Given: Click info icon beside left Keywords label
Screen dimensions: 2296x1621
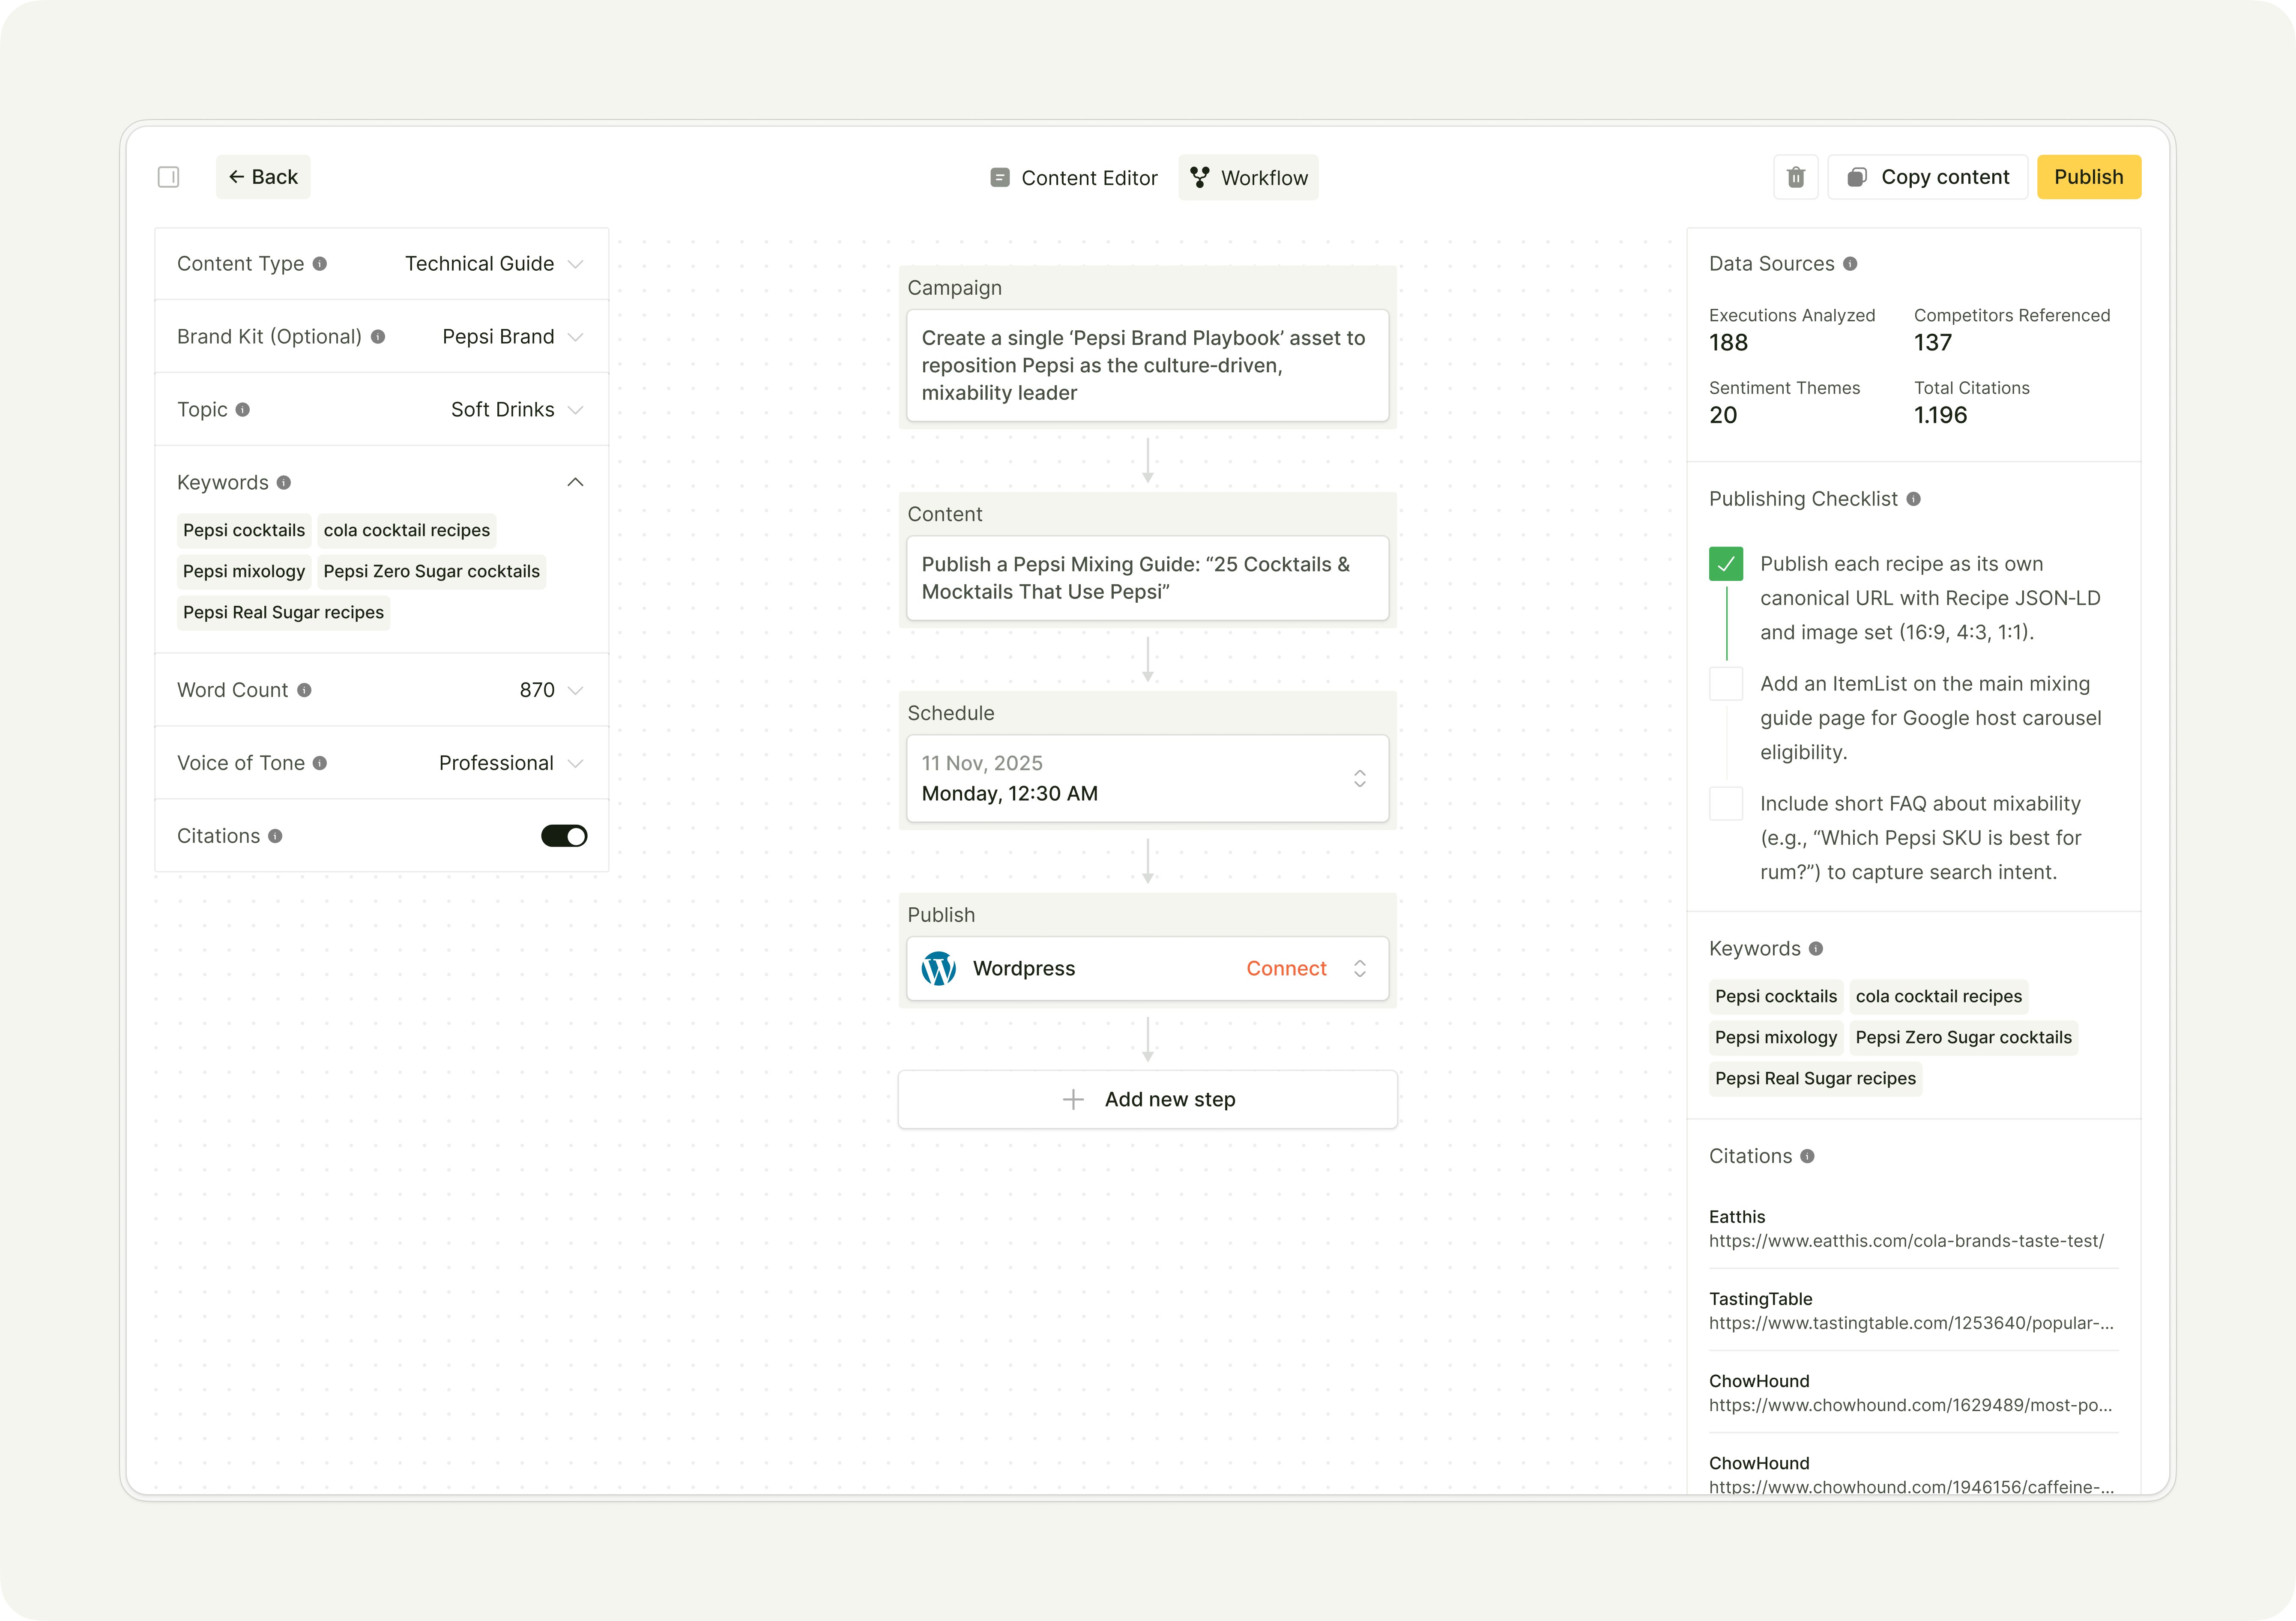Looking at the screenshot, I should pos(284,483).
